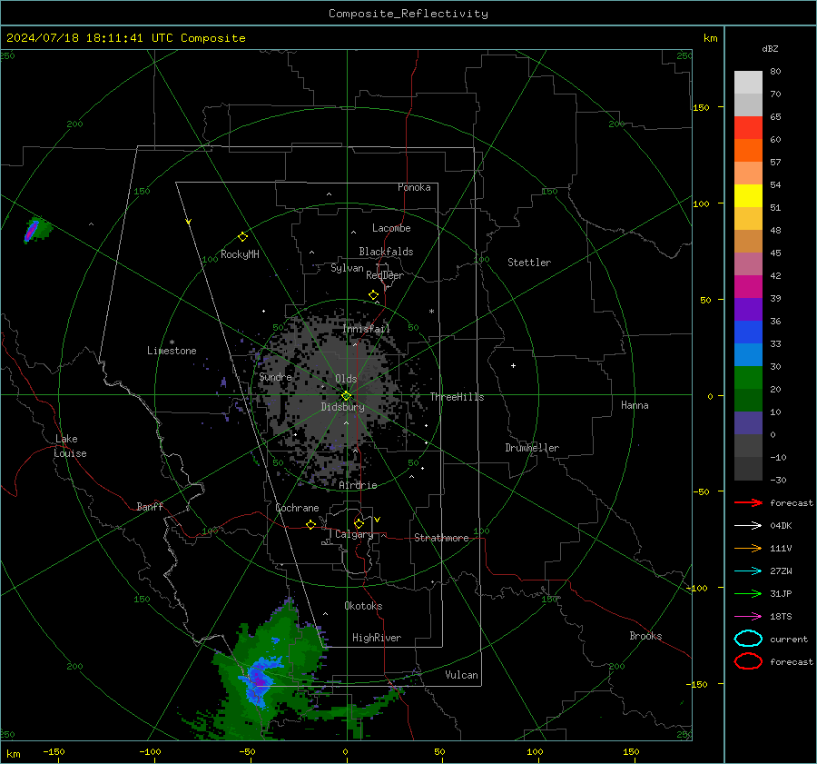
Task: Click the ThreeHills label
Action: [x=457, y=397]
